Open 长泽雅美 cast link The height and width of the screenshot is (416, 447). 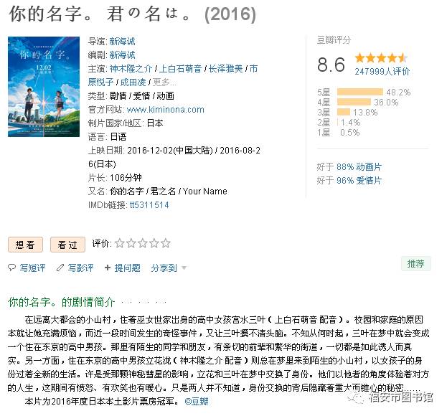click(226, 69)
